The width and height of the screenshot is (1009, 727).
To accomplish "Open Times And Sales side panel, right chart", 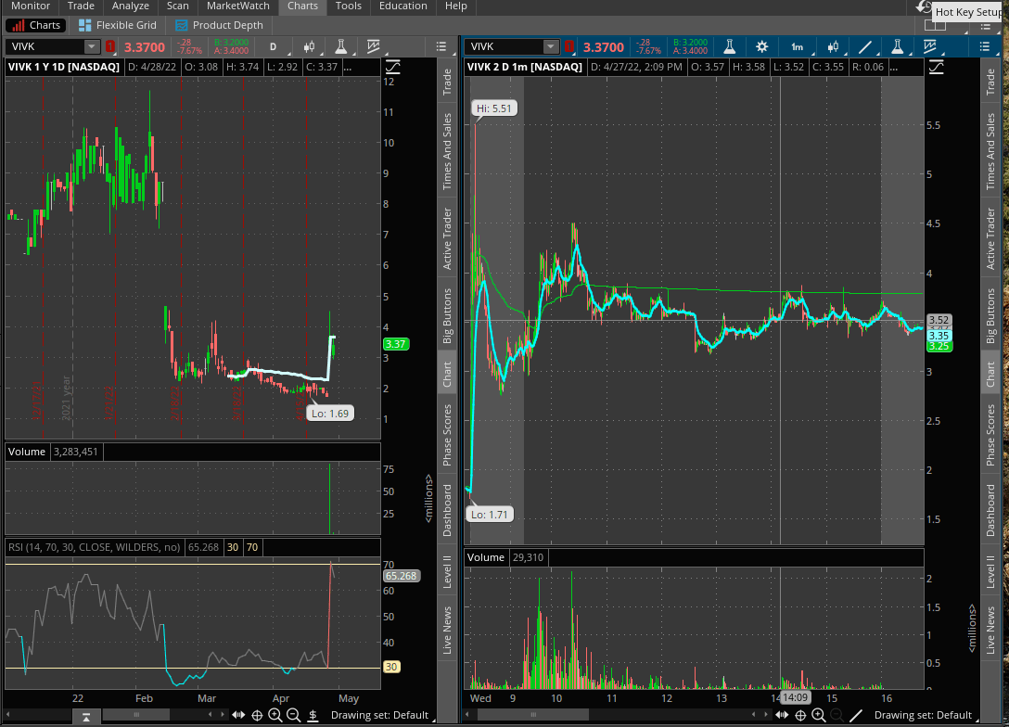I will coord(991,152).
